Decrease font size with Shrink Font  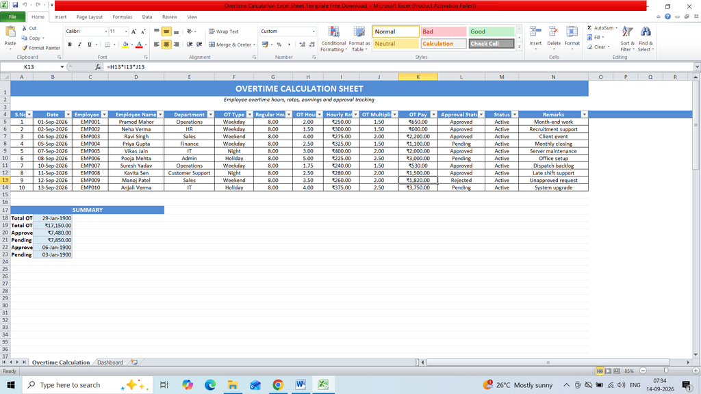tap(143, 31)
